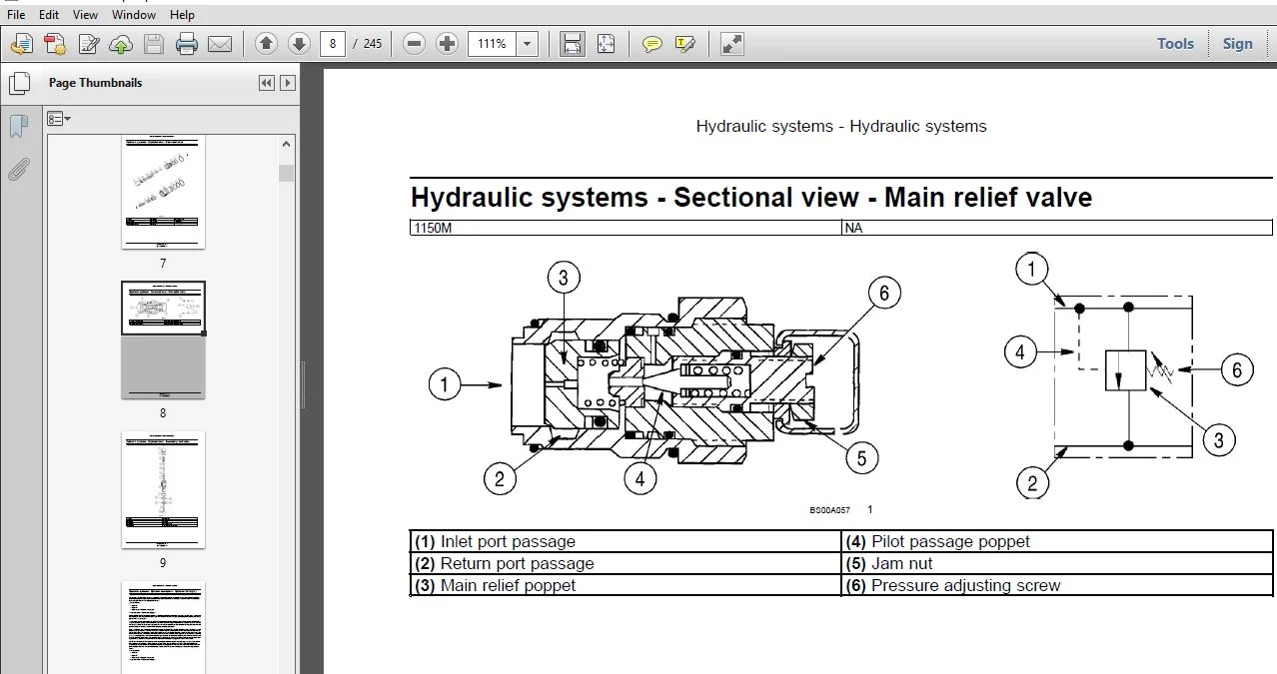Viewport: 1277px width, 674px height.
Task: Click the page header 'Hydraulic systems - Hydraulic systems'
Action: coord(841,127)
